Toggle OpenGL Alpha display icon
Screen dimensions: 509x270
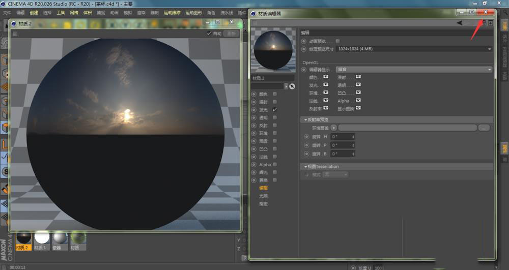tap(358, 100)
